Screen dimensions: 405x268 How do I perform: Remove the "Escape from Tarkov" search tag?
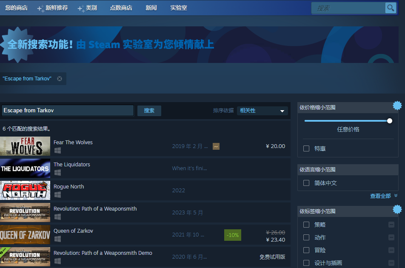(60, 79)
